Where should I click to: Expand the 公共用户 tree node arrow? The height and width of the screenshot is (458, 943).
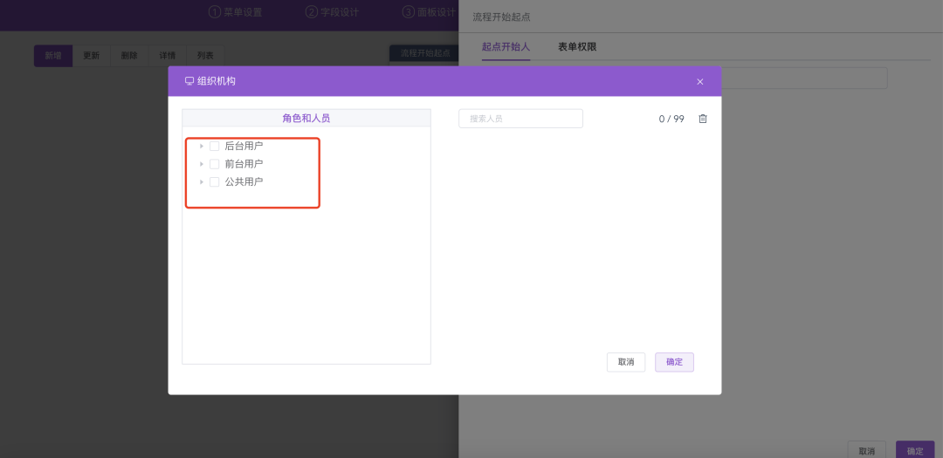[x=201, y=182]
